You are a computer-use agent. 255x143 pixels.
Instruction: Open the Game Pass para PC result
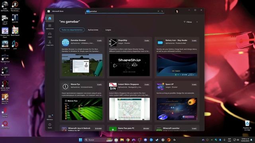[129, 128]
